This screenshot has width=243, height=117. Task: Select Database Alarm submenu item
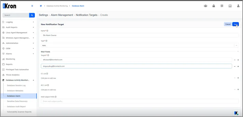(x=18, y=96)
